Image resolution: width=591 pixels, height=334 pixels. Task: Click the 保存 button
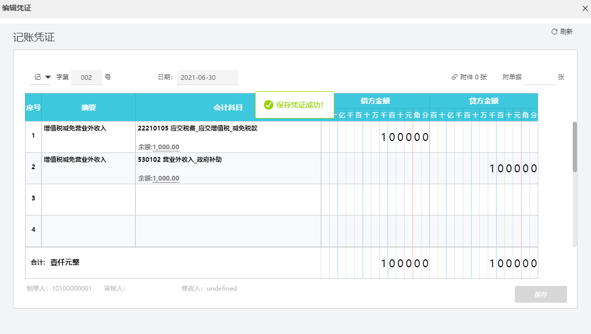(540, 294)
